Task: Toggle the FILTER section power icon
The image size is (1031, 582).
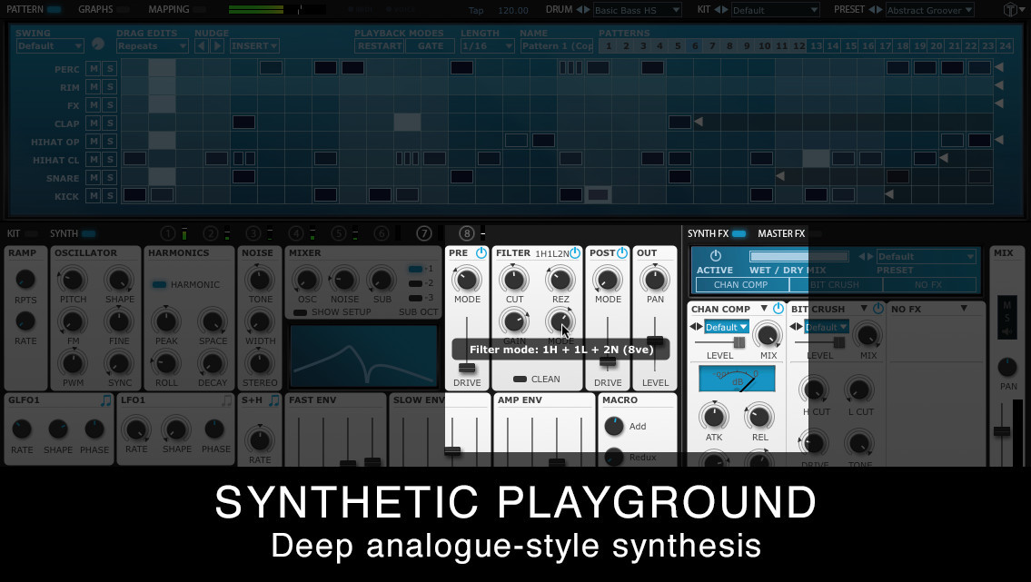Action: 575,253
